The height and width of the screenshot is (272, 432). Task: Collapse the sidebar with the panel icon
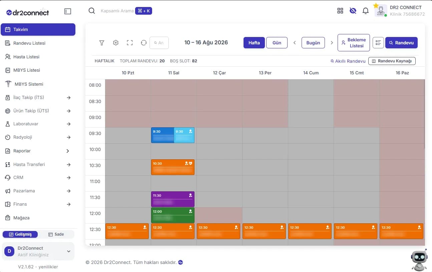coord(68,11)
